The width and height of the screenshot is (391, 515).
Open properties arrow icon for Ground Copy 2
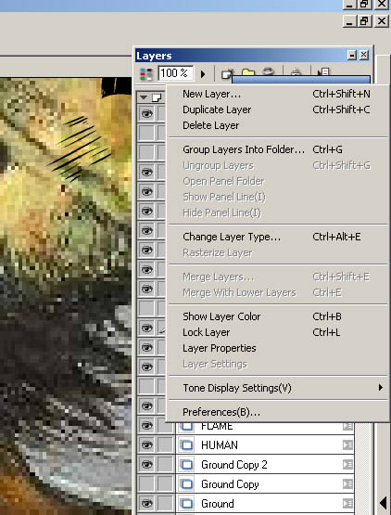[347, 464]
